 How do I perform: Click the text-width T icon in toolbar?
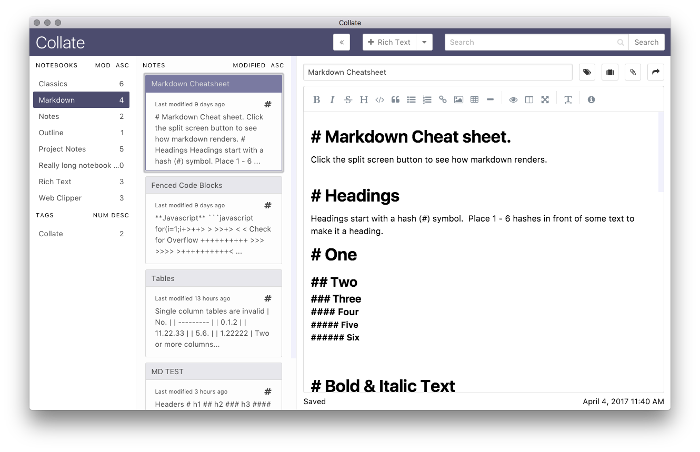point(568,99)
